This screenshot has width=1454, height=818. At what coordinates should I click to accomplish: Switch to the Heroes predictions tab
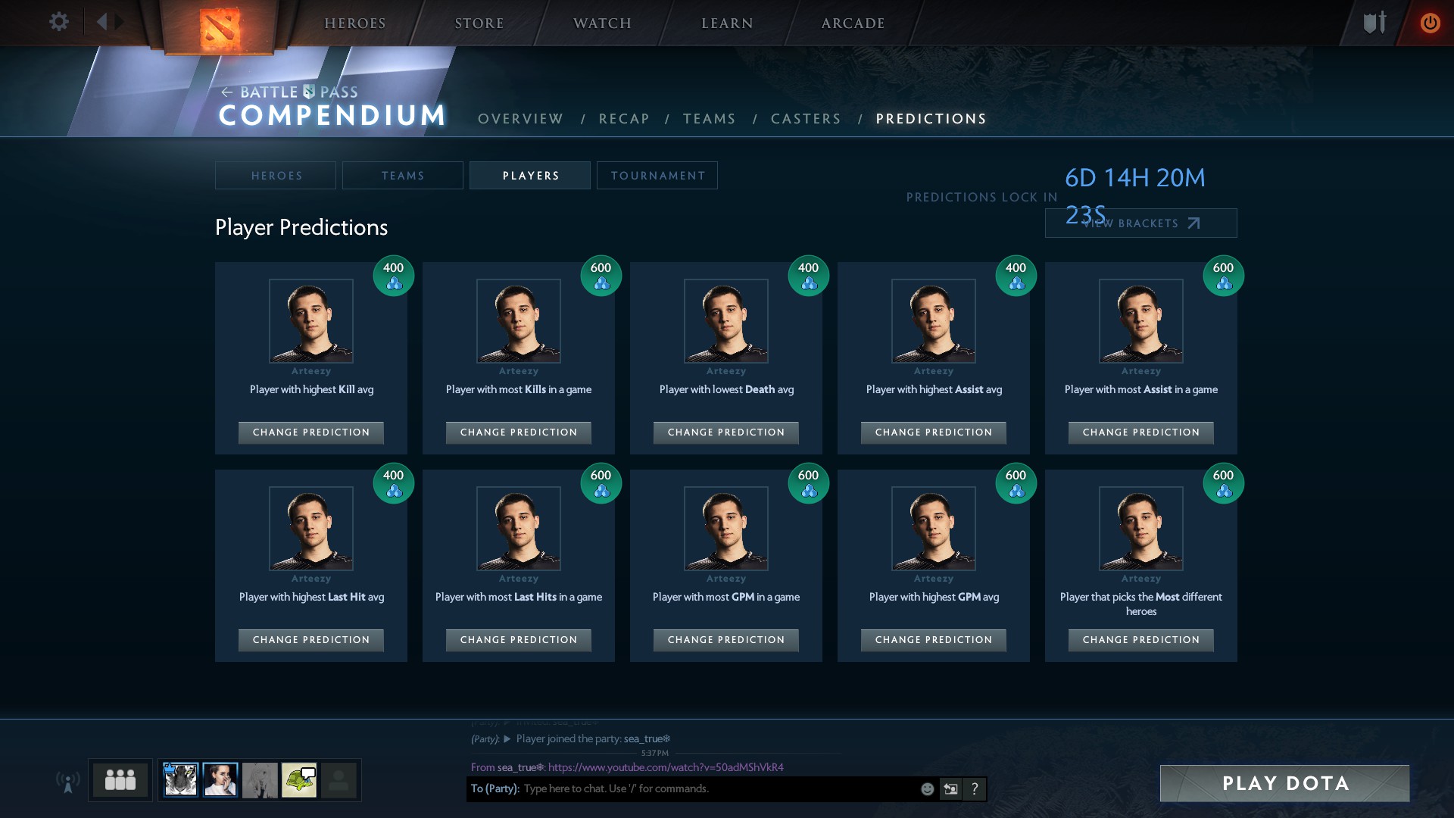click(276, 176)
